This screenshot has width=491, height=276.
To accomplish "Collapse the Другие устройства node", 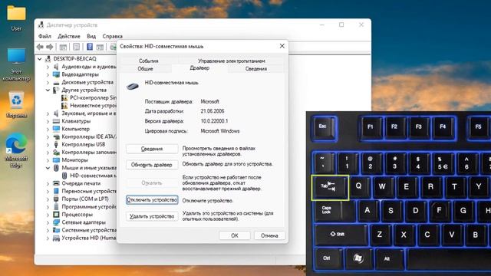I will tap(48, 90).
